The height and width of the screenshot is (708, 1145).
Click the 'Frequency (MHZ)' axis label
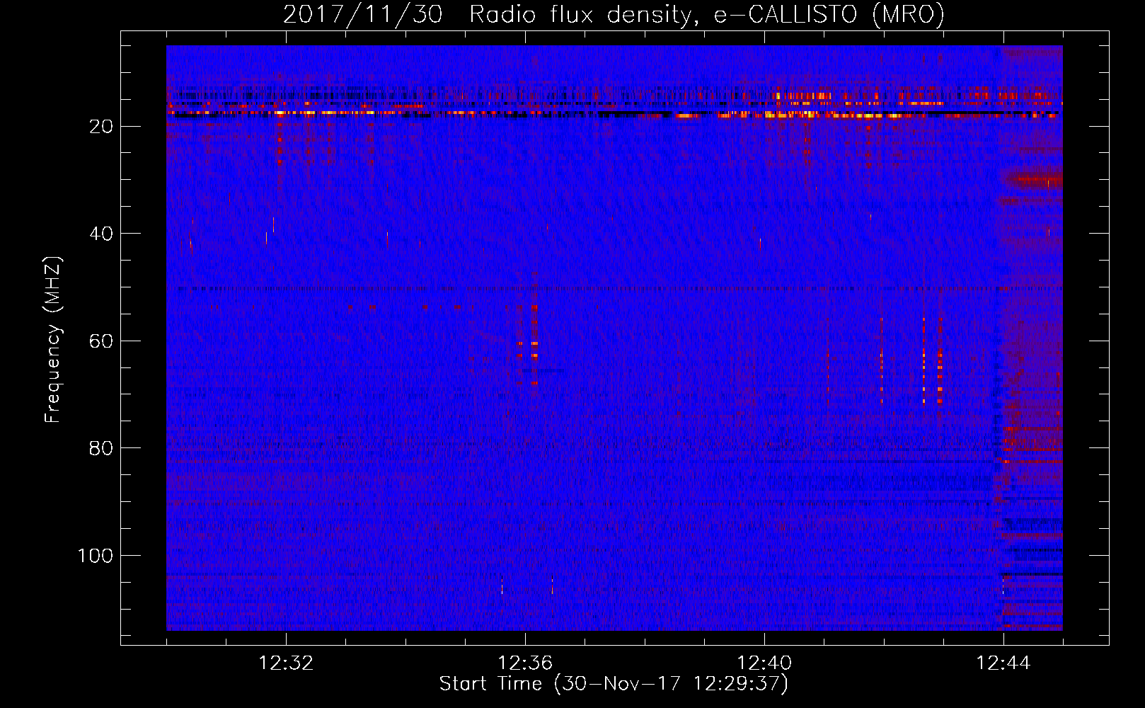(x=53, y=339)
